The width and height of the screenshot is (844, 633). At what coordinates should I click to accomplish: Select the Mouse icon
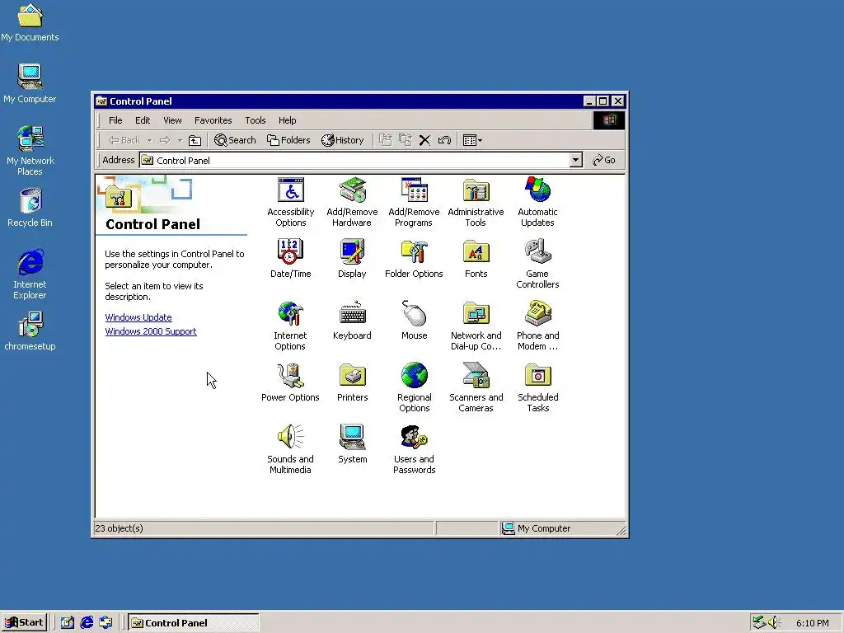point(414,313)
